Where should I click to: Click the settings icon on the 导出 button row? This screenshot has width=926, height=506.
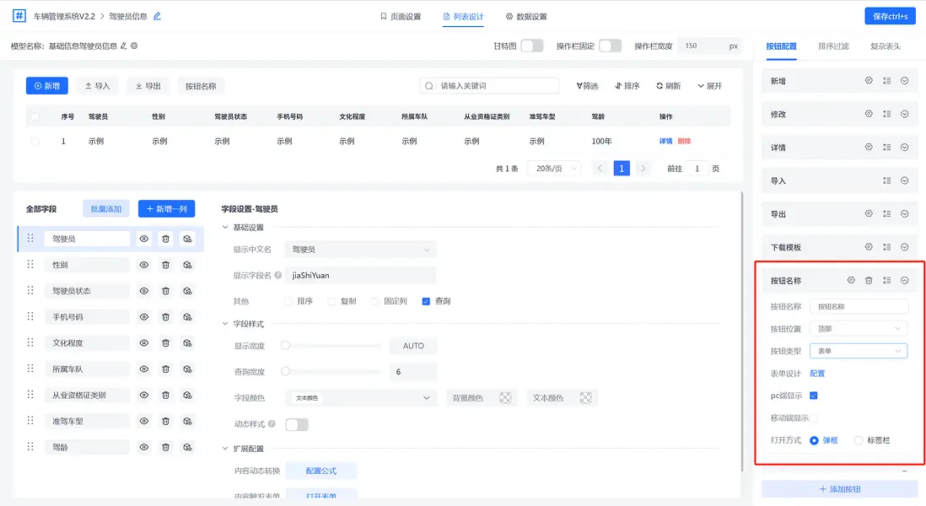pos(869,213)
